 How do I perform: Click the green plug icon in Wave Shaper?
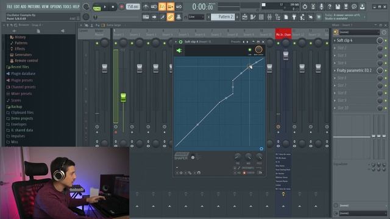click(x=179, y=50)
